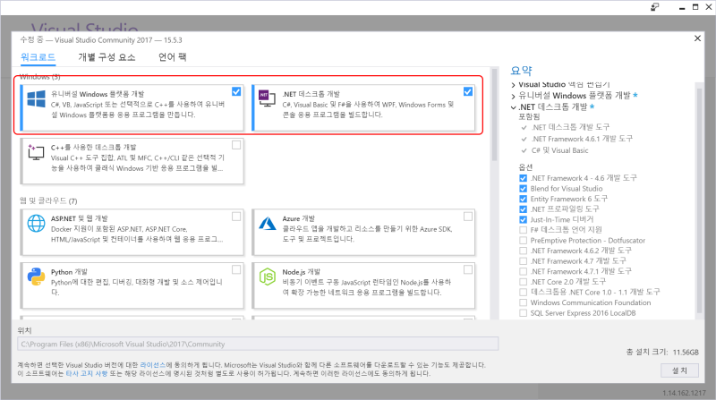Enable .NET Framework 4.7 development tools option
The width and height of the screenshot is (716, 400).
[x=524, y=261]
